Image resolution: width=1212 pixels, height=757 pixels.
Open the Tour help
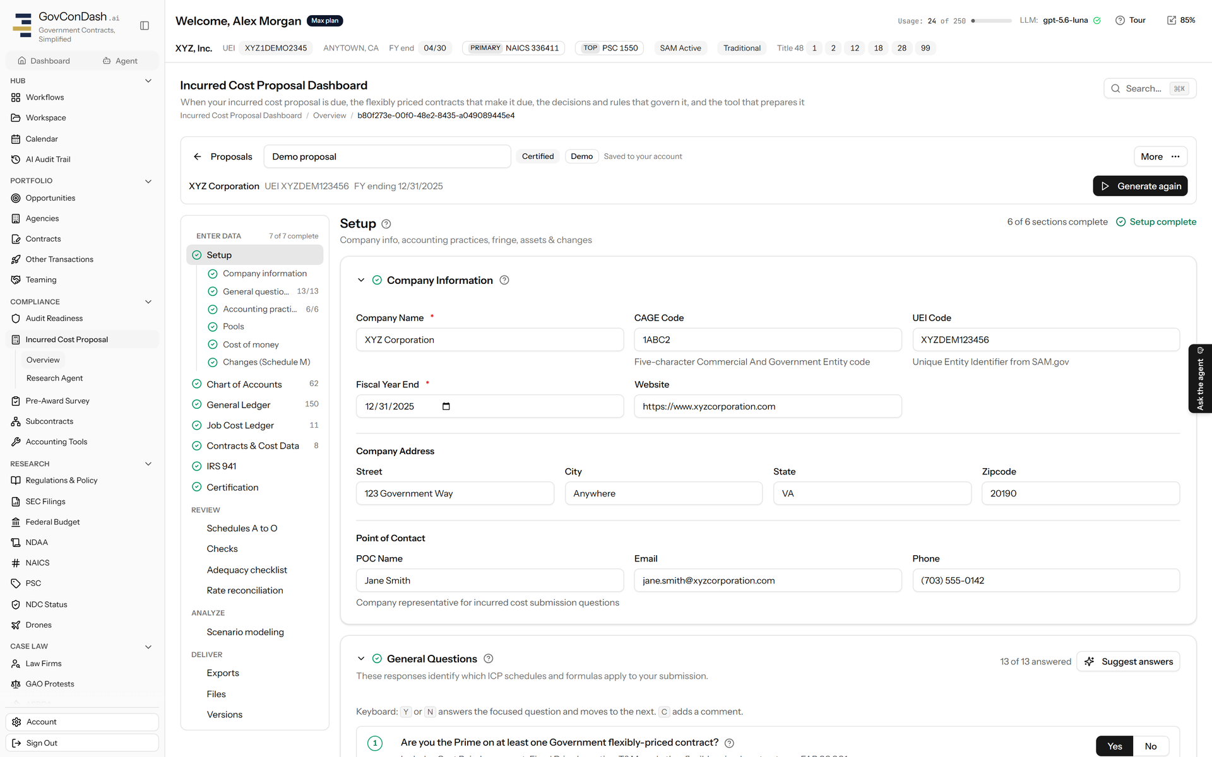coord(1131,20)
